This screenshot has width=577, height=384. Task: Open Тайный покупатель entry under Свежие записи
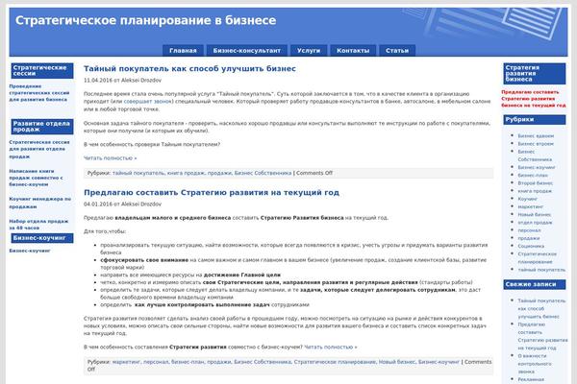click(541, 309)
